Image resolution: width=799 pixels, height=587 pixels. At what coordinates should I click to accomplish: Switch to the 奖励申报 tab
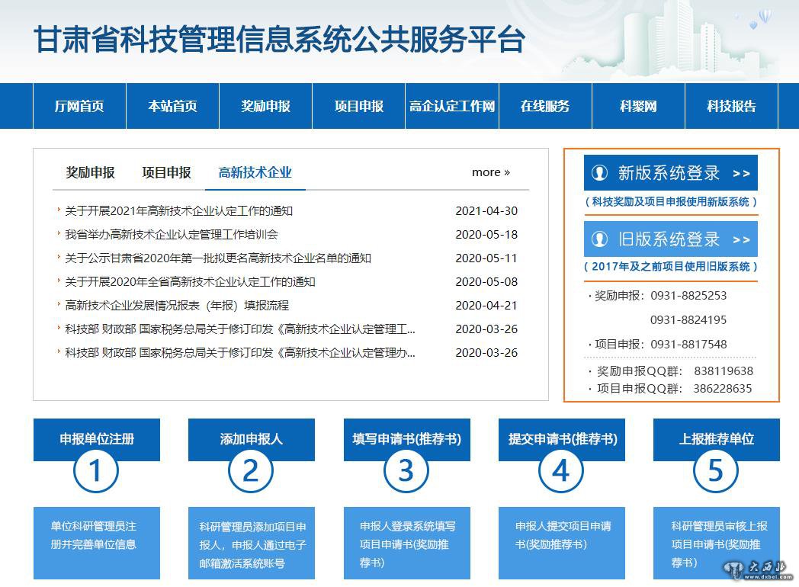(x=90, y=172)
